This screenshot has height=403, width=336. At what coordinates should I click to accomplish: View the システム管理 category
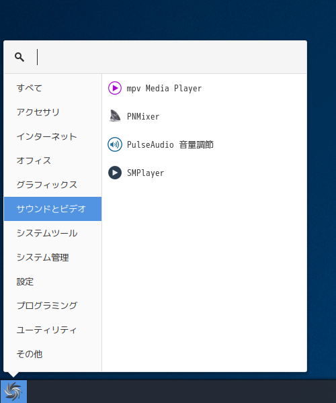tap(52, 257)
